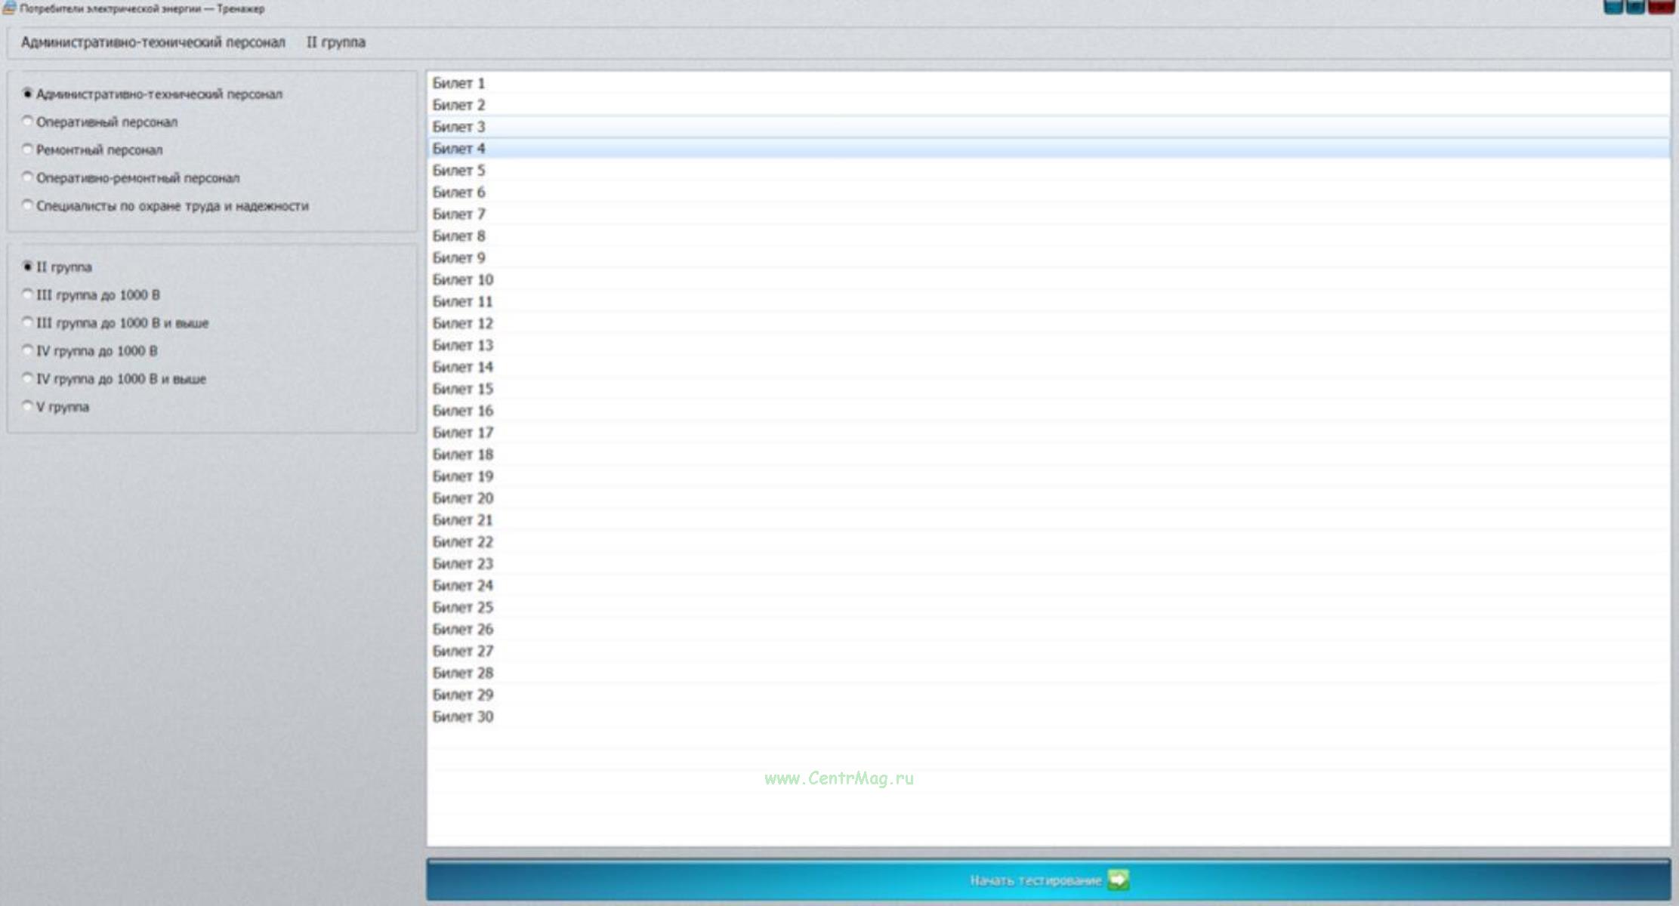The width and height of the screenshot is (1679, 906).
Task: Select IV группа до 1000 В и выше
Action: pyautogui.click(x=28, y=378)
